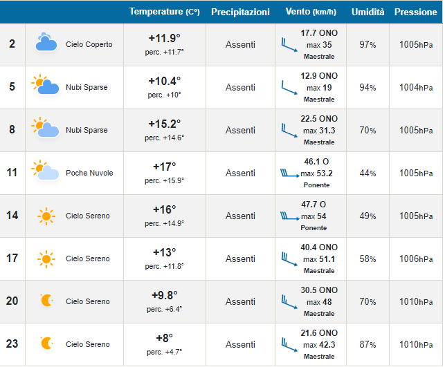The width and height of the screenshot is (445, 367).
Task: Select the Precipitazioni column header
Action: point(240,12)
